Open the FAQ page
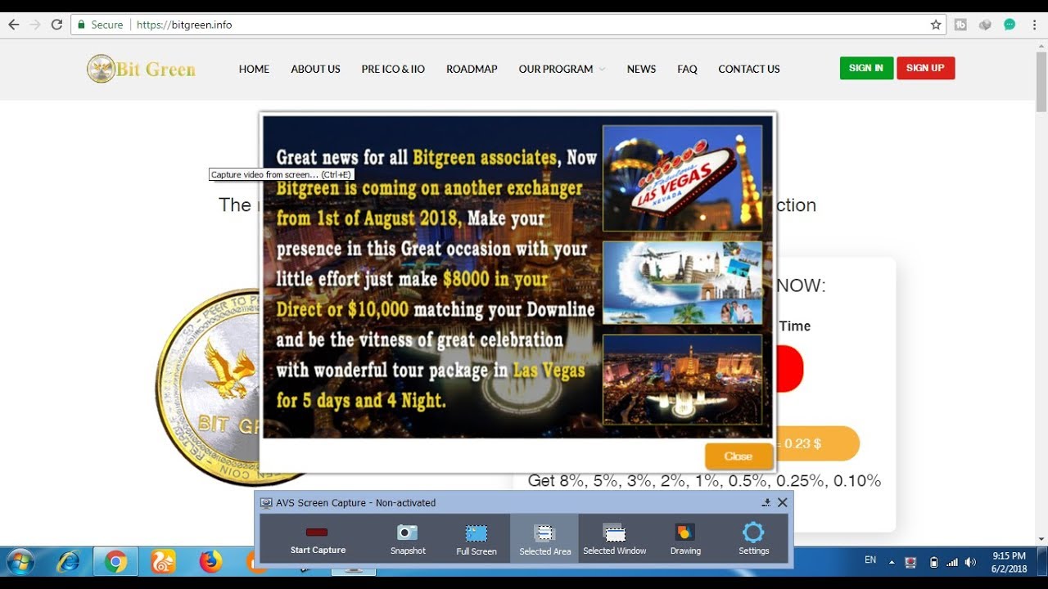Viewport: 1048px width, 589px height. [687, 69]
